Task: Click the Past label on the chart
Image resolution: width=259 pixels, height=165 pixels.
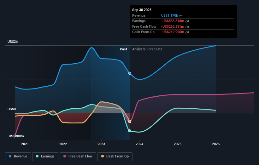Action: 123,49
